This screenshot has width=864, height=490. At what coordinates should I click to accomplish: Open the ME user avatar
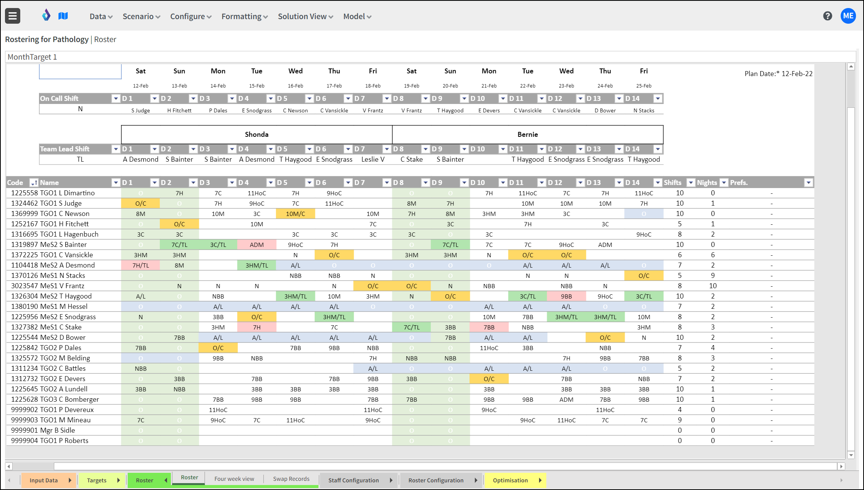pyautogui.click(x=848, y=16)
